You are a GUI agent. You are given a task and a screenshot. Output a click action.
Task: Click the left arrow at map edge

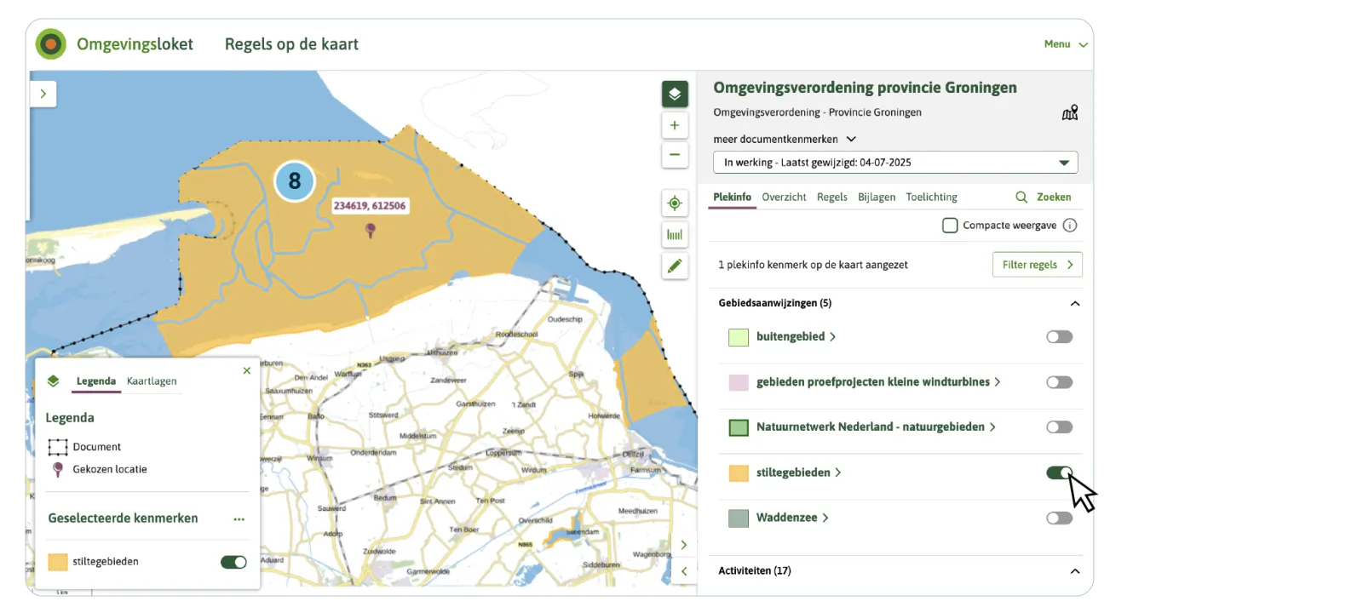[683, 571]
